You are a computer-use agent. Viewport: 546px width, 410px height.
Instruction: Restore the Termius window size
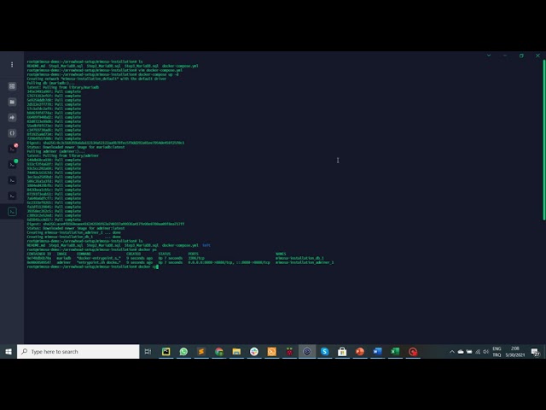pyautogui.click(x=521, y=56)
